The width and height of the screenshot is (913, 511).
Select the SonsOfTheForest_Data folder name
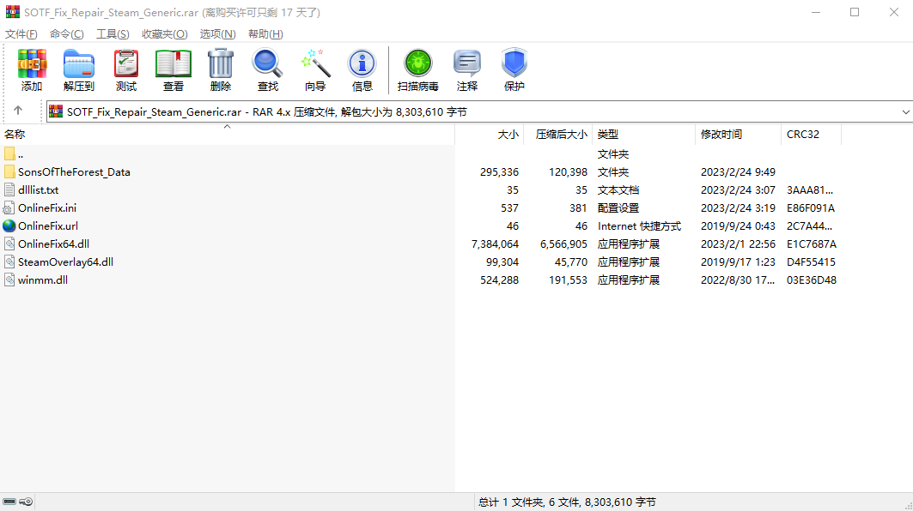coord(74,172)
